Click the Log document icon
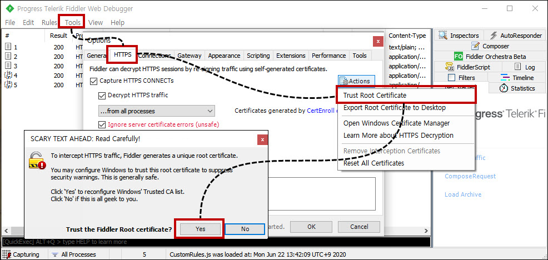548x260 pixels. click(518, 67)
